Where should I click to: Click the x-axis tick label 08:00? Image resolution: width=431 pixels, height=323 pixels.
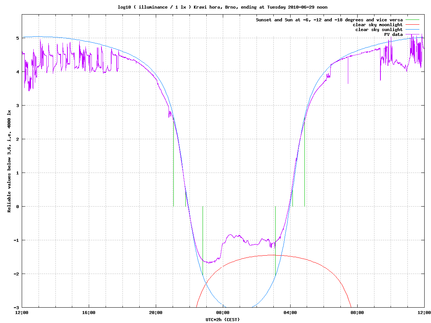357,313
